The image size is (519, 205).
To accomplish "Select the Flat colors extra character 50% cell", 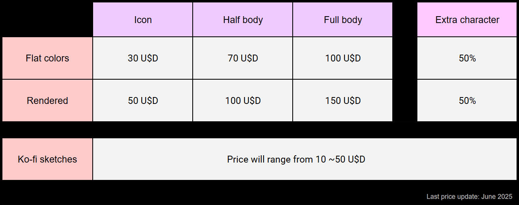I will pyautogui.click(x=467, y=58).
